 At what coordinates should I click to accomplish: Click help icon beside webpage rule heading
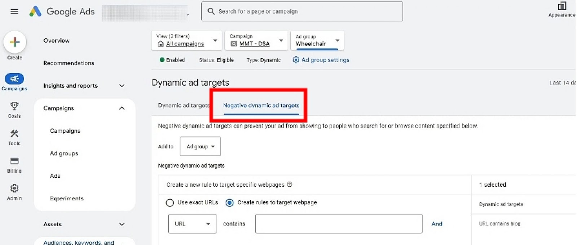[290, 184]
